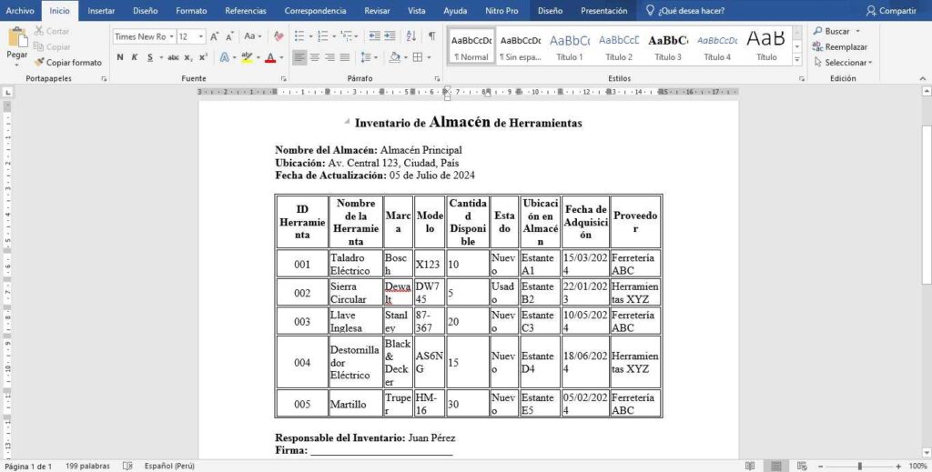The image size is (932, 472).
Task: Click Compartir share button
Action: [x=891, y=11]
